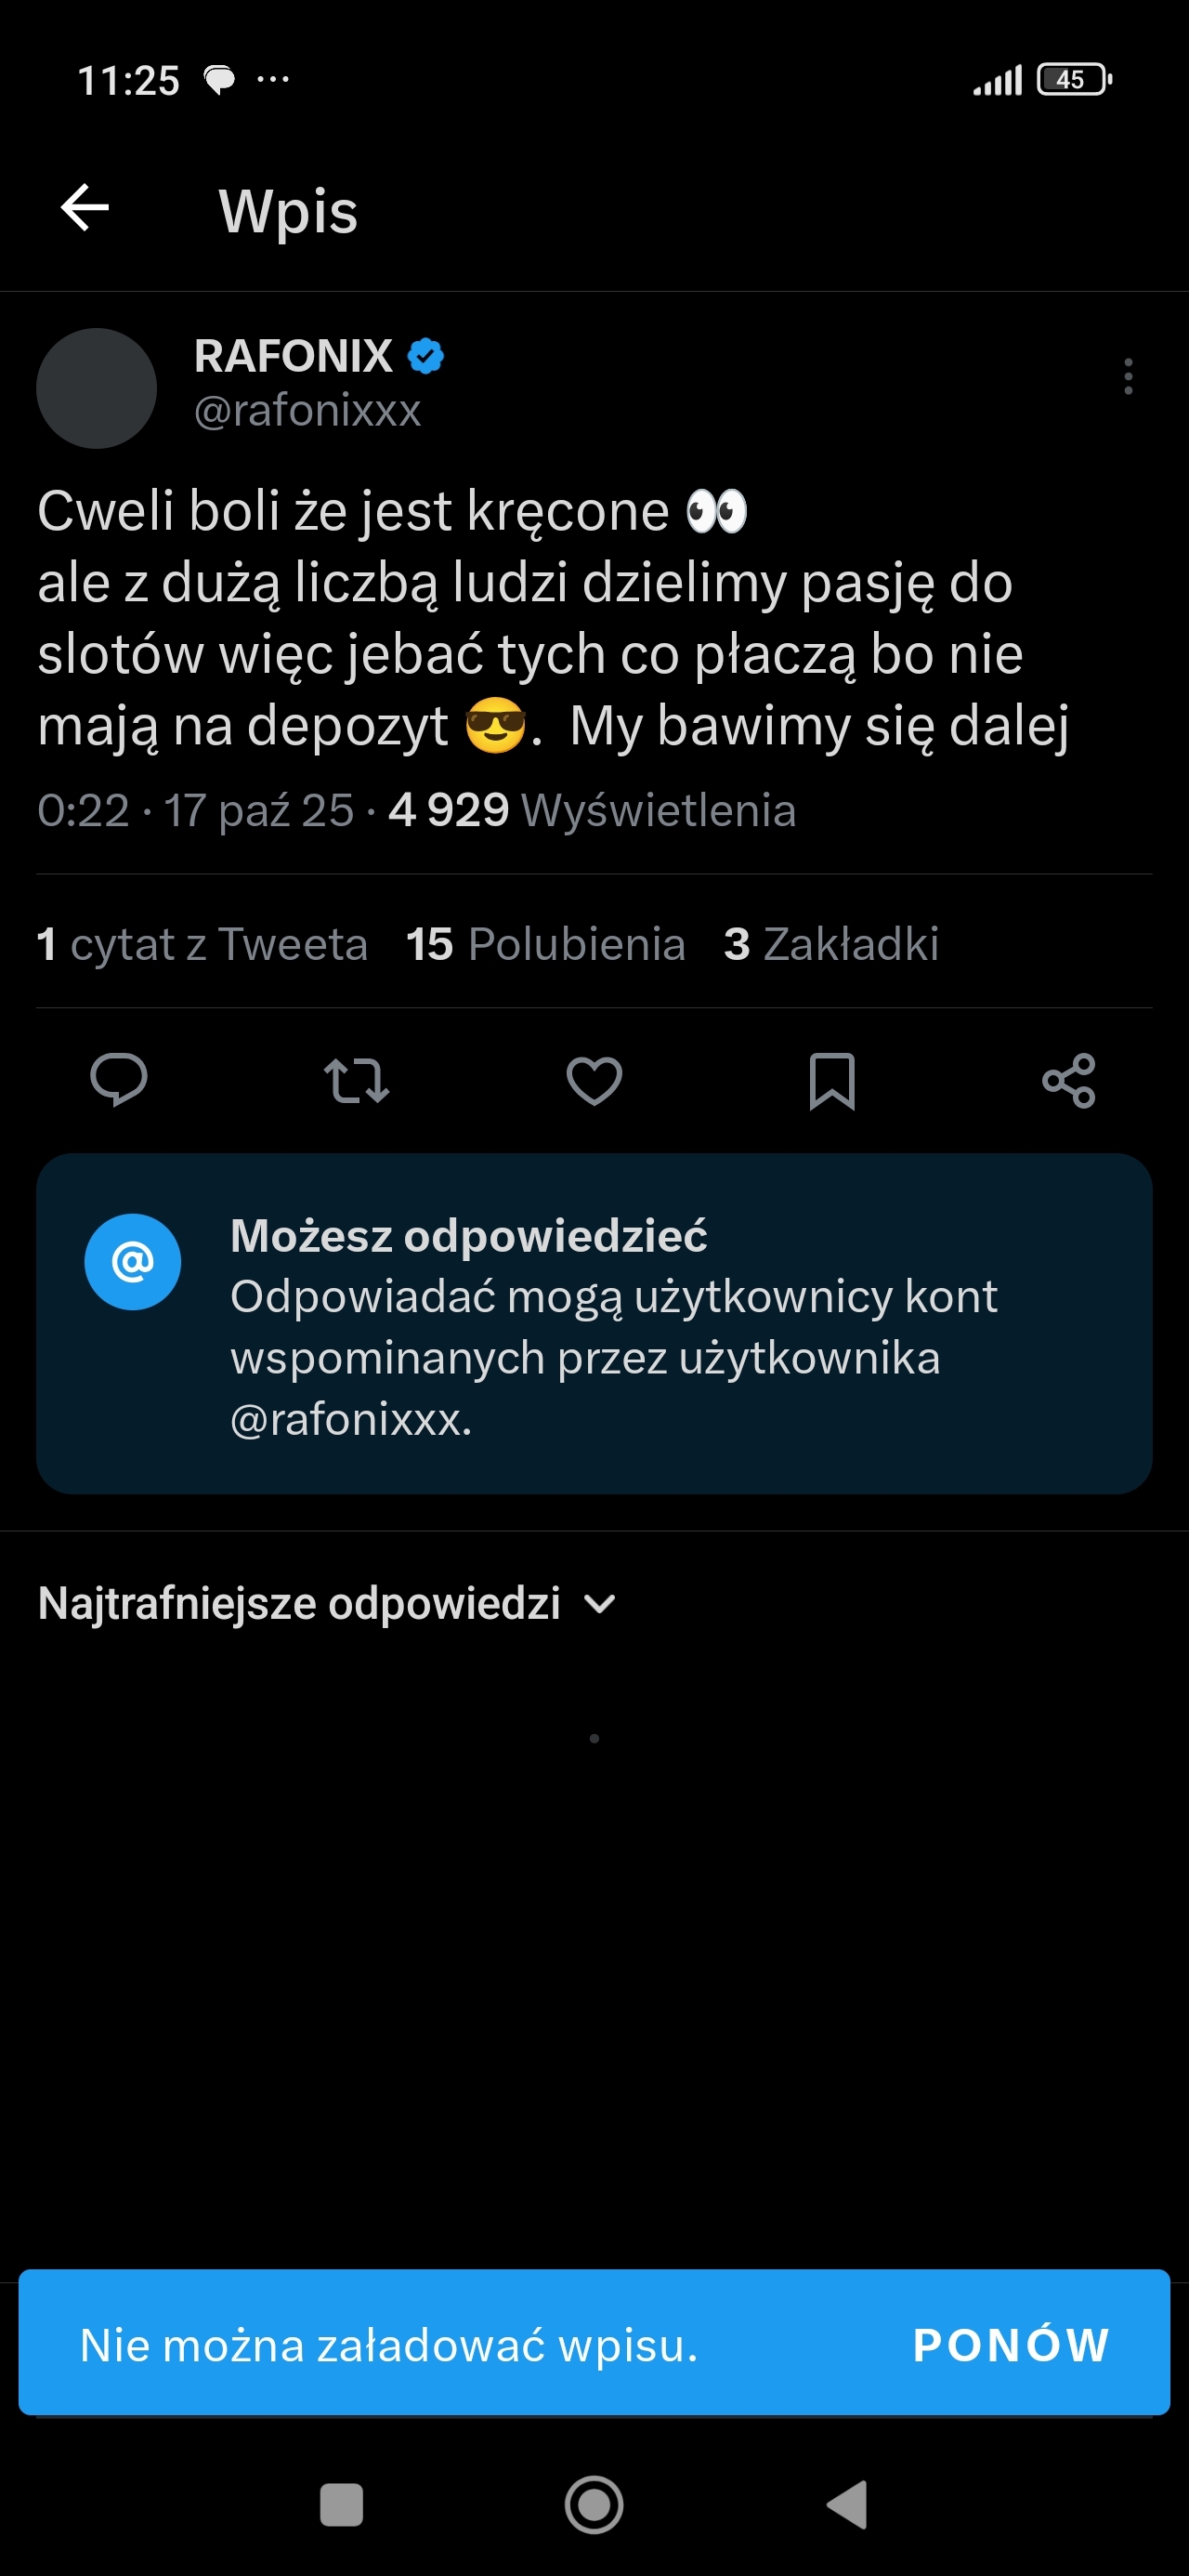The image size is (1189, 2576).
Task: Tap the Android recent apps square
Action: (x=341, y=2505)
